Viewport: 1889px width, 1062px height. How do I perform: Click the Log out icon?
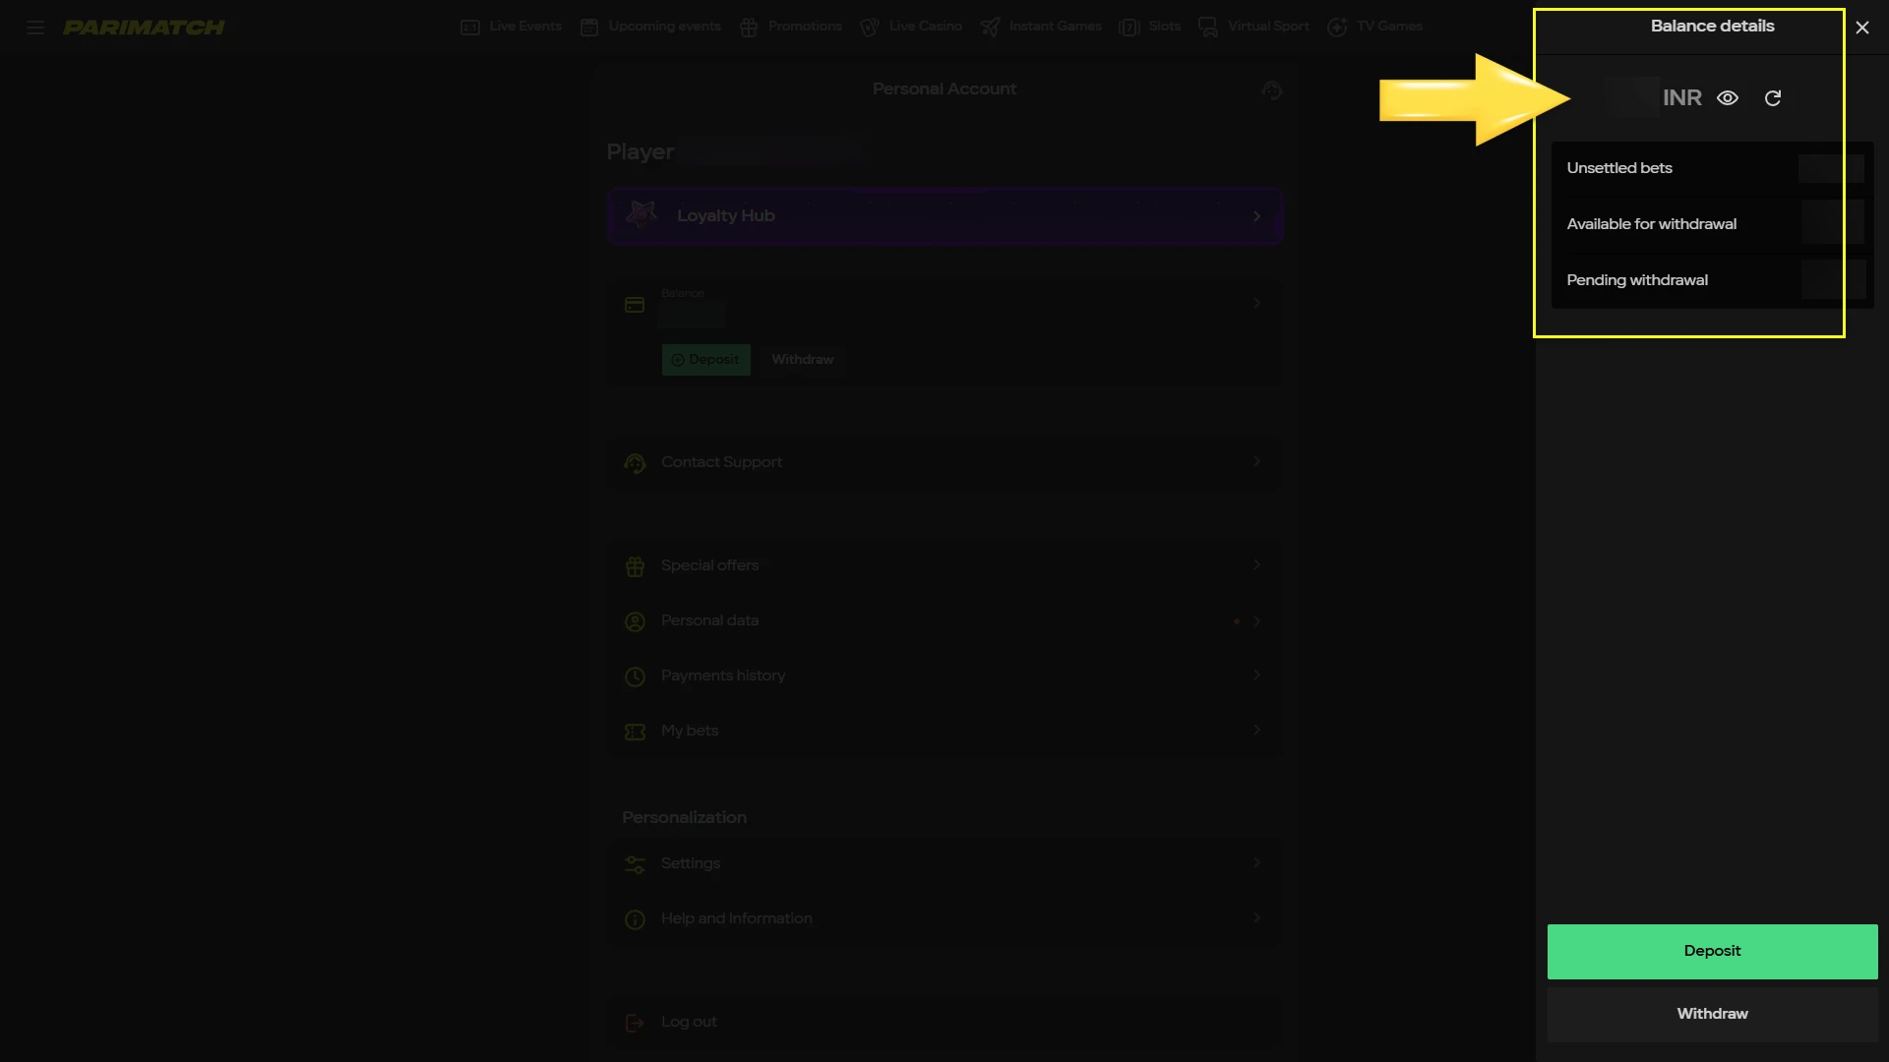coord(636,1023)
